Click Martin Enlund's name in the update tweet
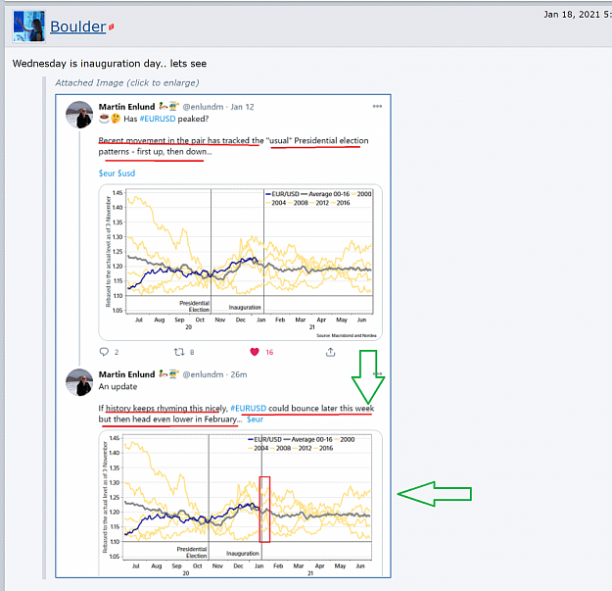 [126, 374]
